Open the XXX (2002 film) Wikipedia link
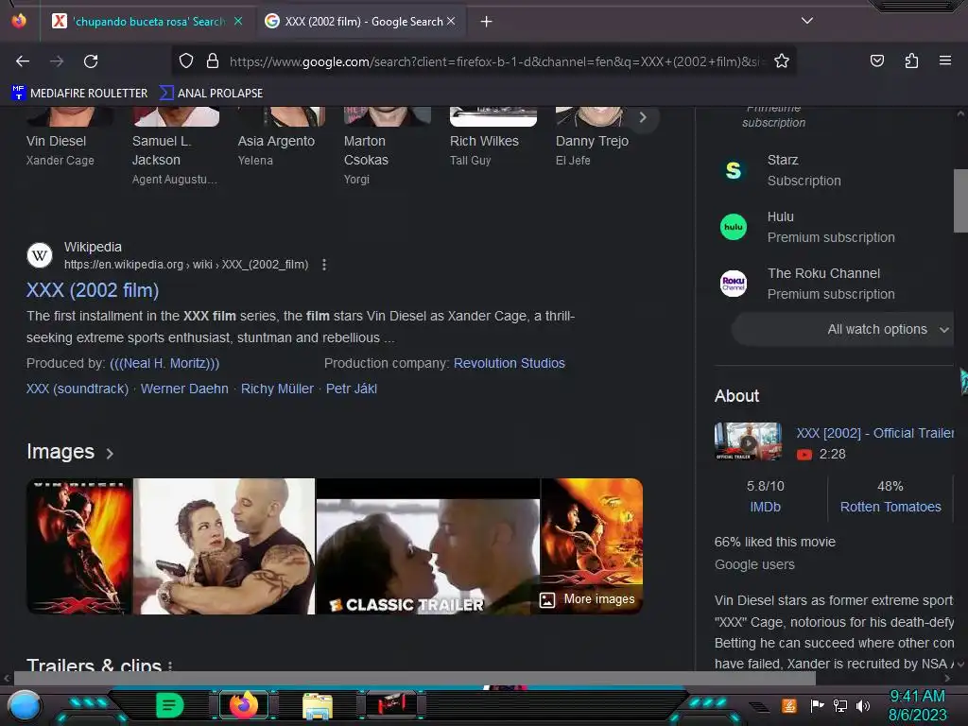Viewport: 968px width, 726px height. coord(93,290)
